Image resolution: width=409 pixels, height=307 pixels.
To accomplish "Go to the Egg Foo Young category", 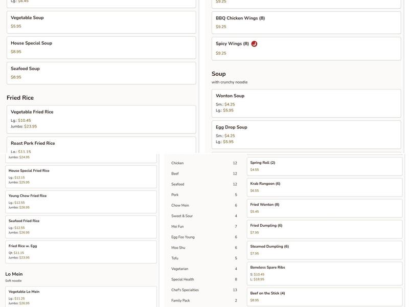I will (203, 237).
